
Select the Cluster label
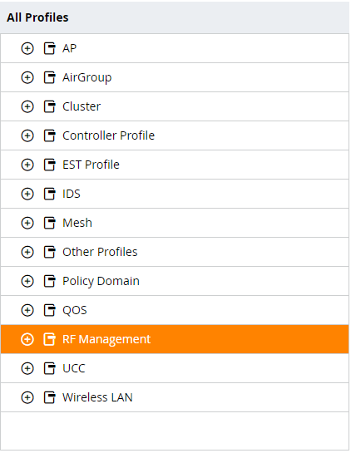(82, 106)
